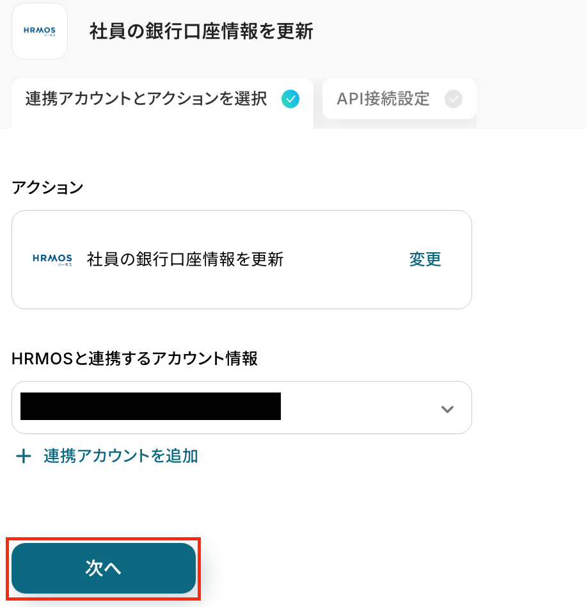The image size is (586, 607).
Task: Click the アクション section label
Action: point(47,188)
